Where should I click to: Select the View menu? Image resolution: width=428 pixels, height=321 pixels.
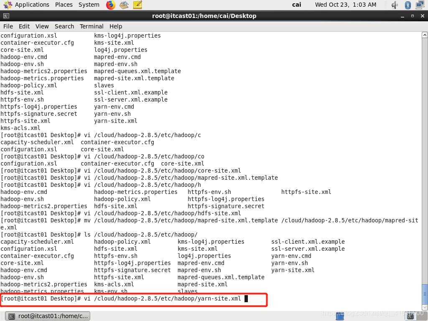tap(42, 26)
